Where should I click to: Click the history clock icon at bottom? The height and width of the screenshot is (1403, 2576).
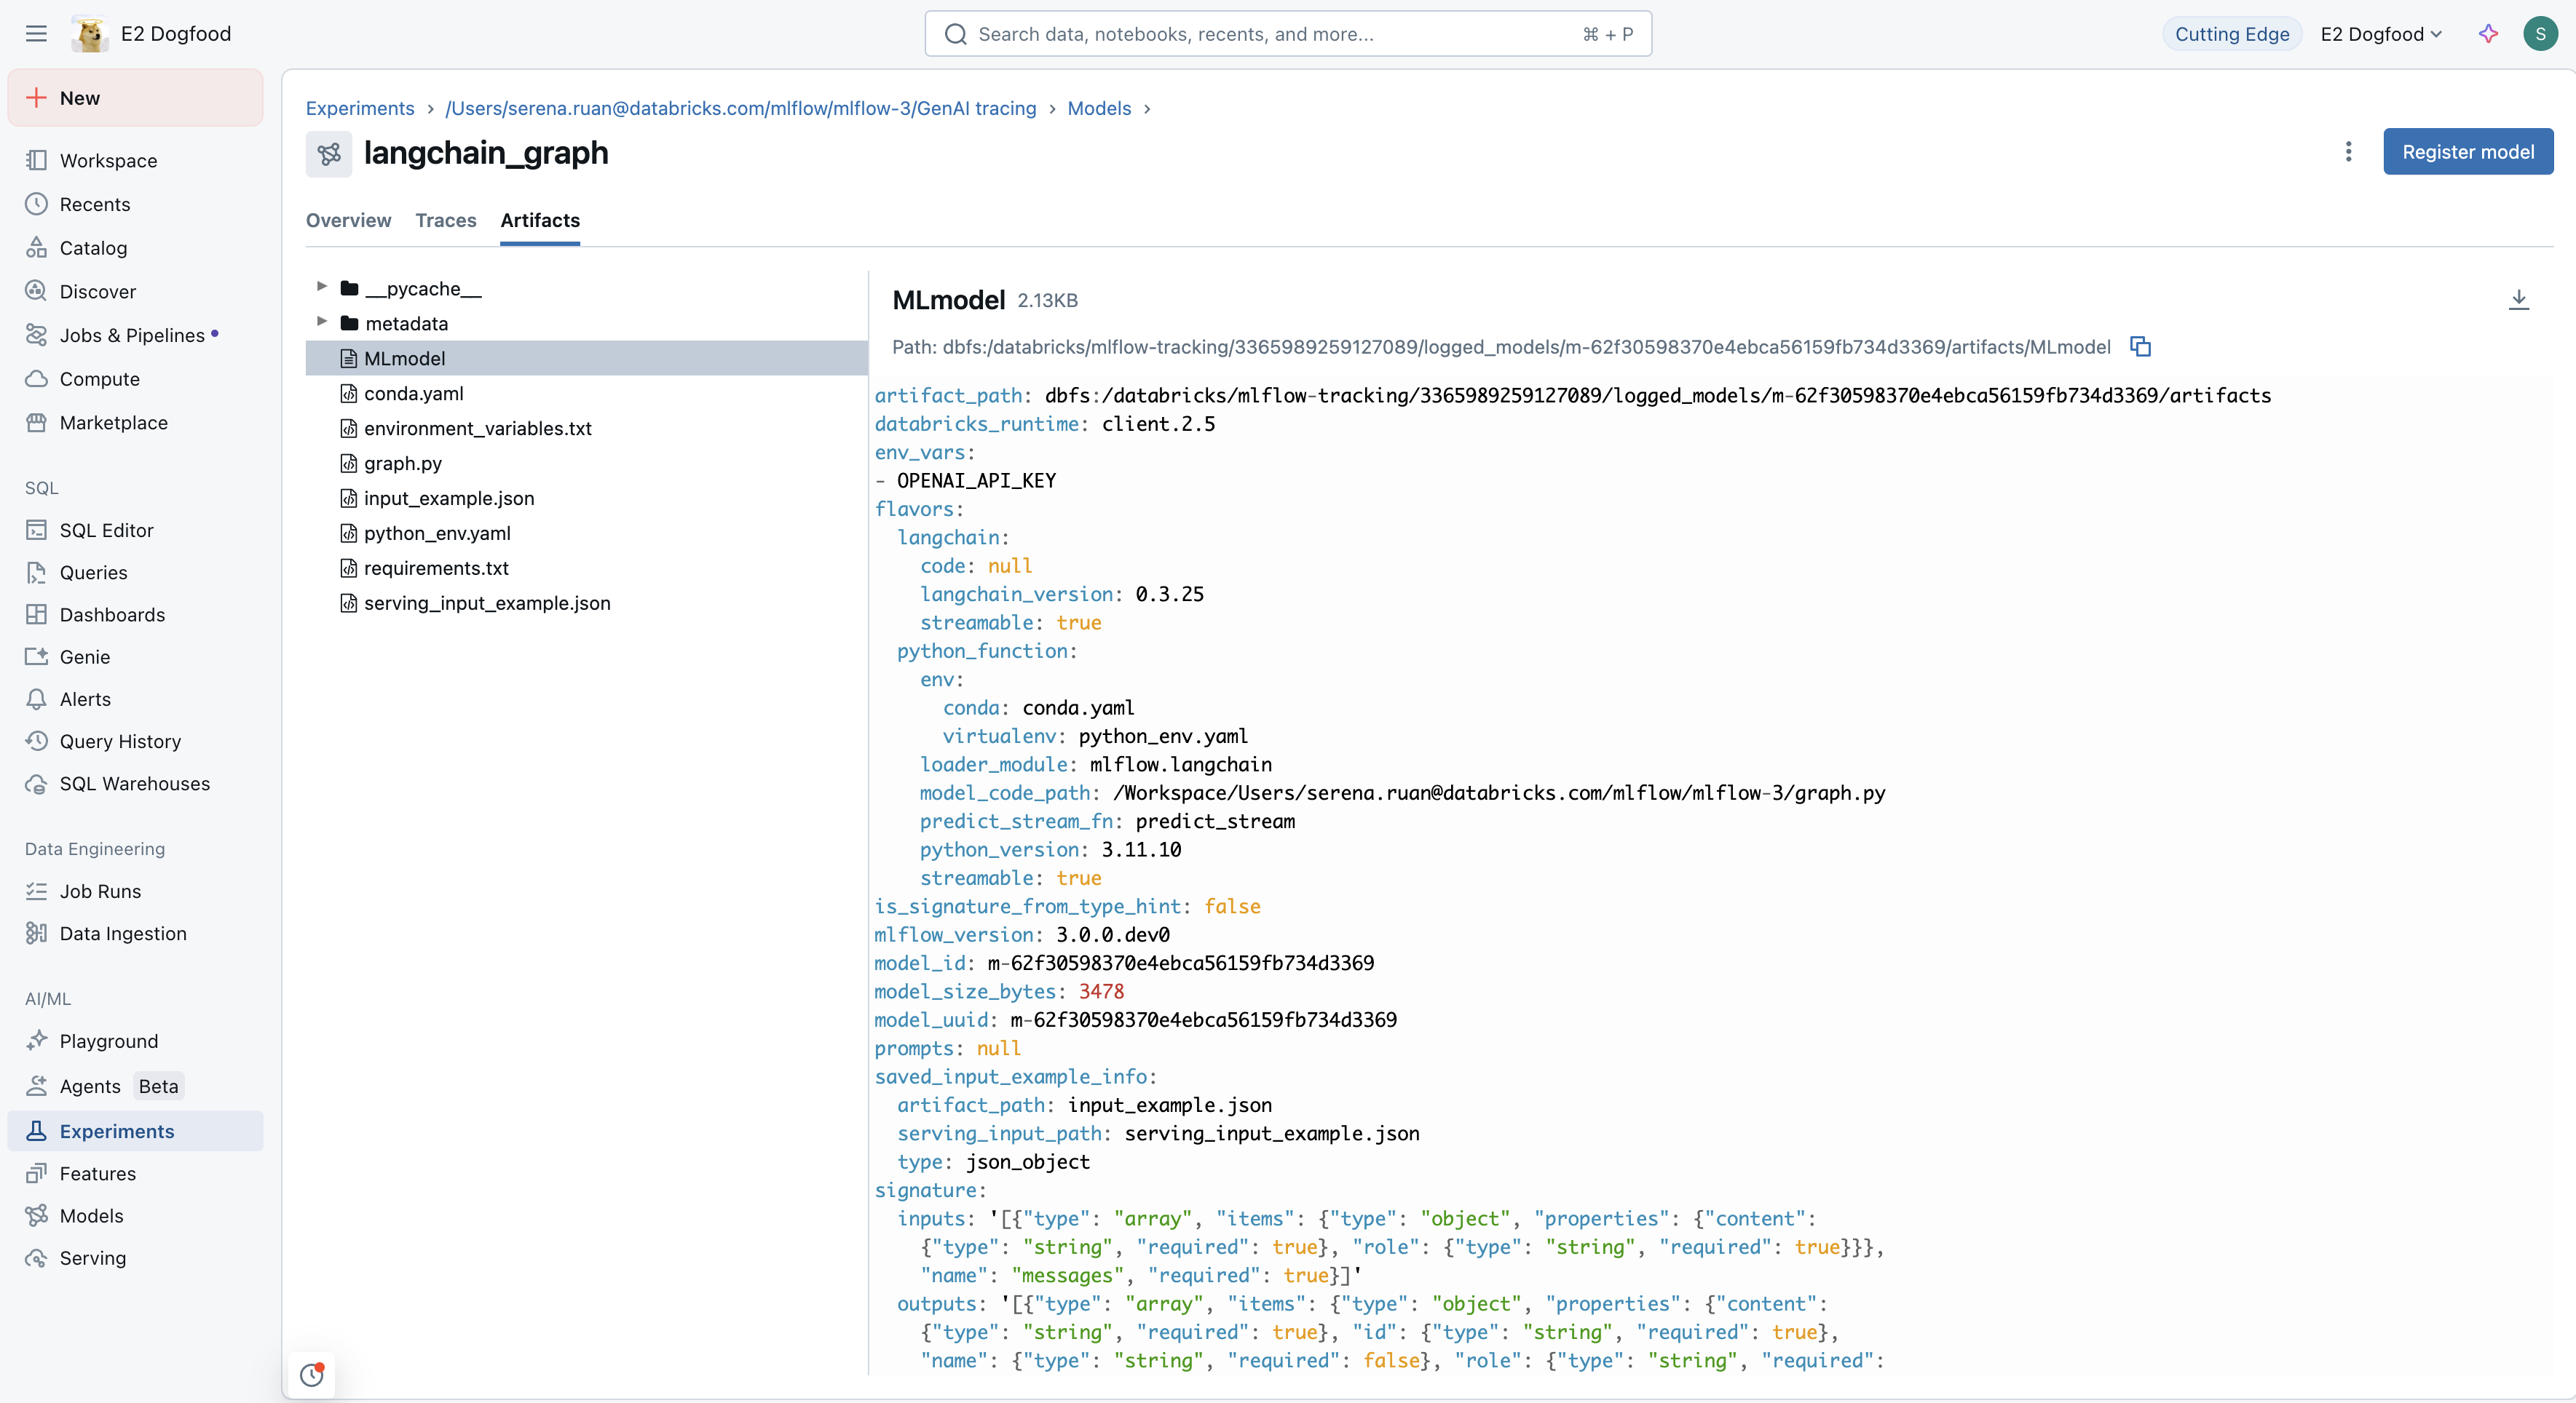(312, 1375)
